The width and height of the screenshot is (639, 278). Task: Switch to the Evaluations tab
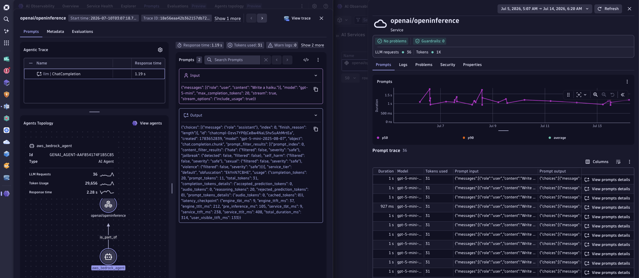[82, 32]
